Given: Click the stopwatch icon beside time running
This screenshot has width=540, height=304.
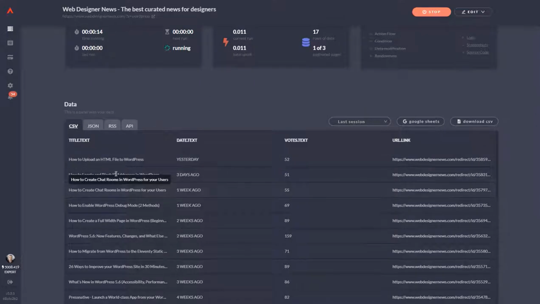Looking at the screenshot, I should 77,32.
